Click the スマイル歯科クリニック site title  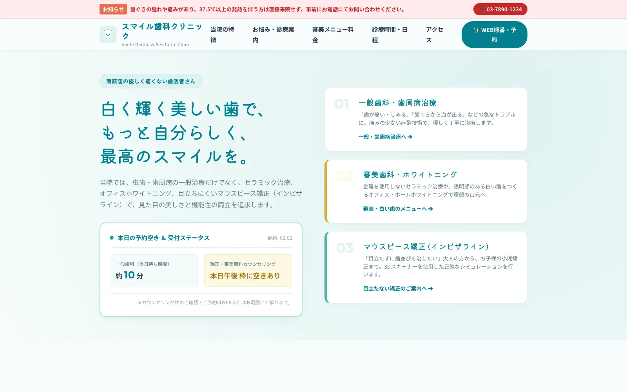[161, 31]
